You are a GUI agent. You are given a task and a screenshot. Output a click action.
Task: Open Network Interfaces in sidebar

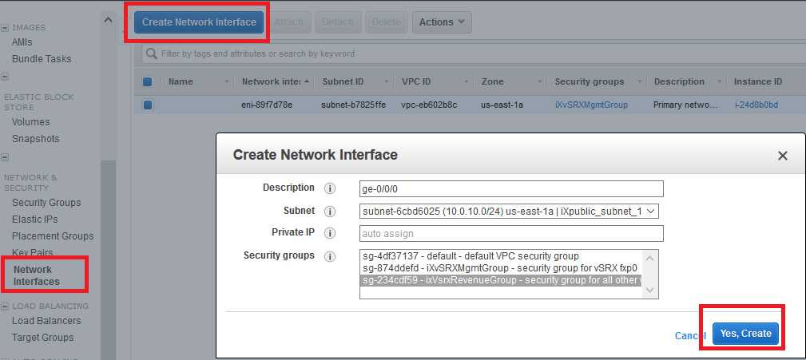coord(38,275)
